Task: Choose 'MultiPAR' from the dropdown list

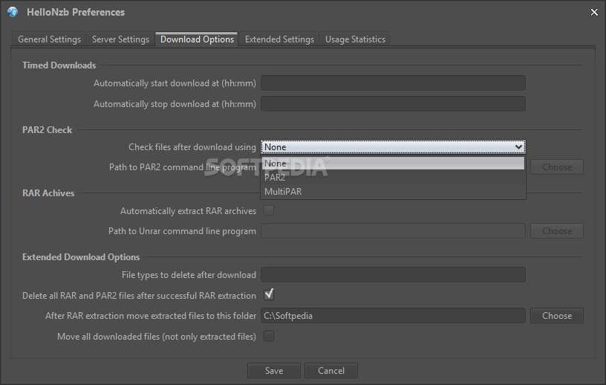Action: point(393,192)
